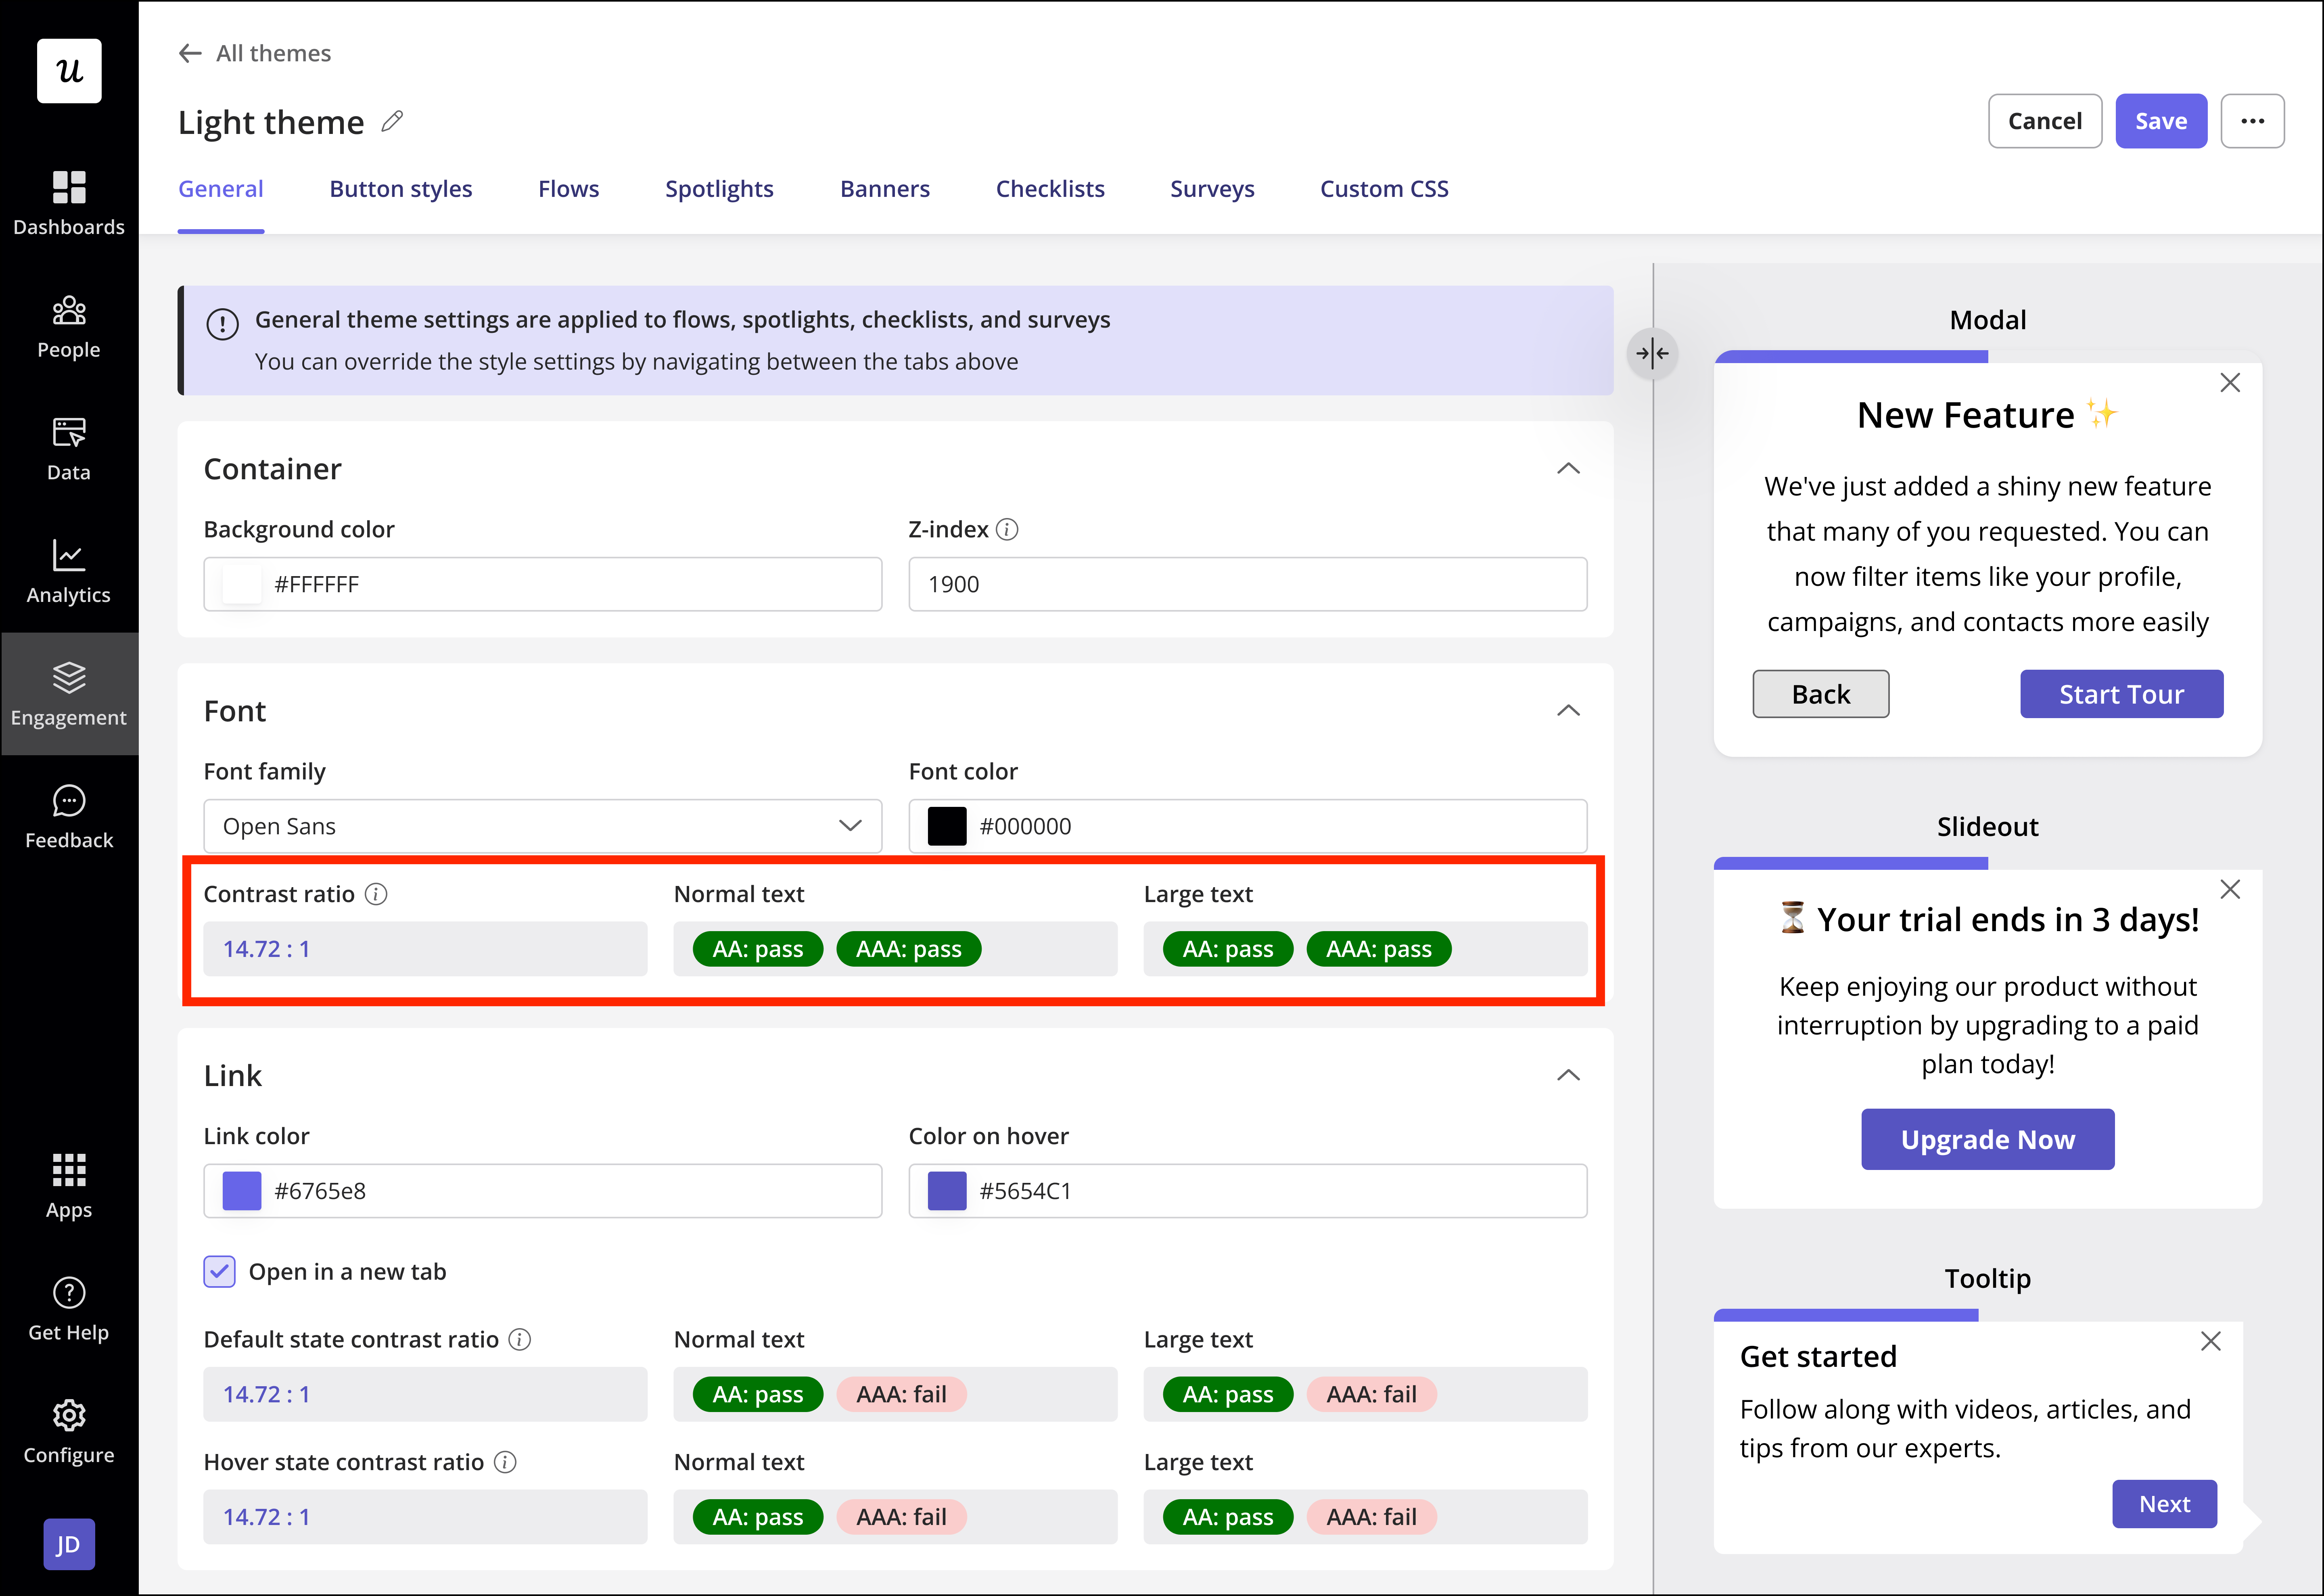The width and height of the screenshot is (2324, 1596).
Task: Click the Z-index info icon
Action: [x=1008, y=529]
